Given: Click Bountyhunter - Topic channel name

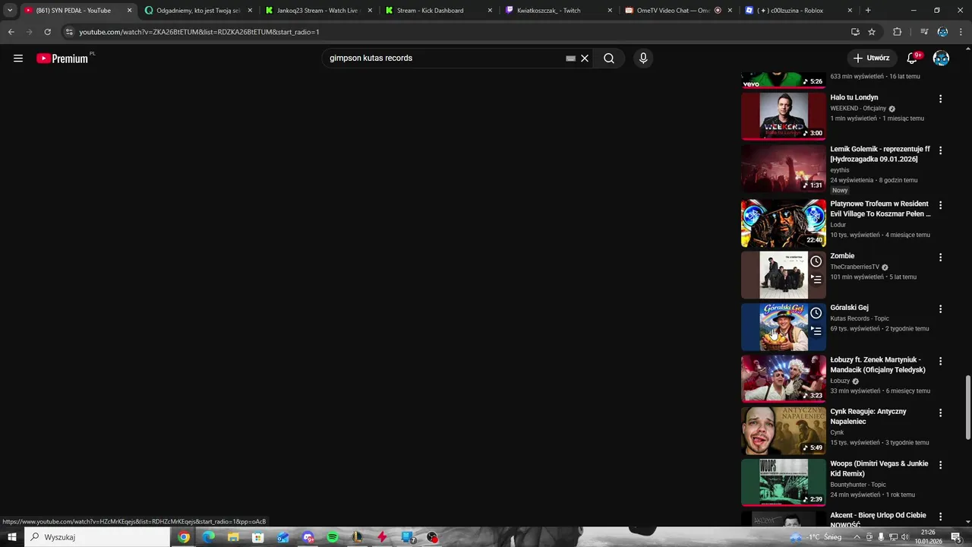Looking at the screenshot, I should pyautogui.click(x=858, y=485).
